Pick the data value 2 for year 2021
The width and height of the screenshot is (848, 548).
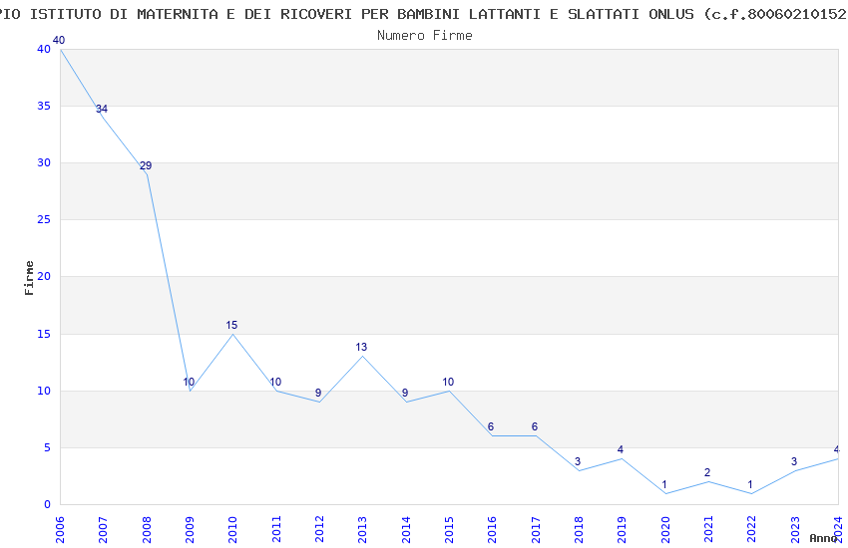pyautogui.click(x=707, y=472)
